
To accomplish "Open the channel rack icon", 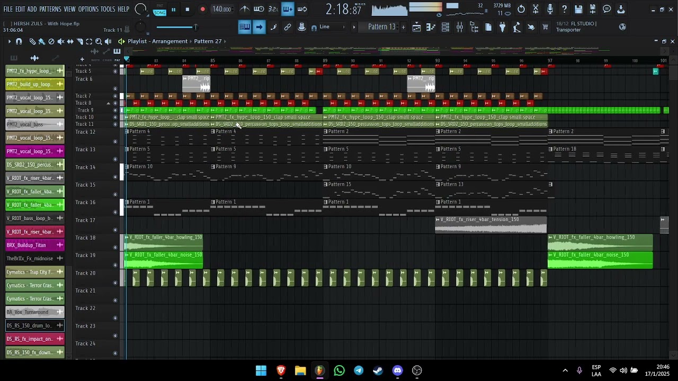I will [x=445, y=28].
